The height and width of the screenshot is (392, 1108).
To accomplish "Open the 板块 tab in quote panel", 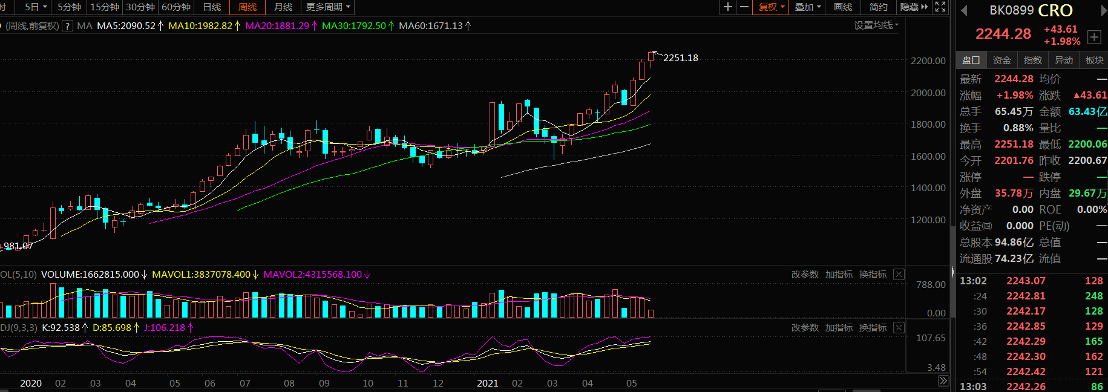I will coord(1094,60).
